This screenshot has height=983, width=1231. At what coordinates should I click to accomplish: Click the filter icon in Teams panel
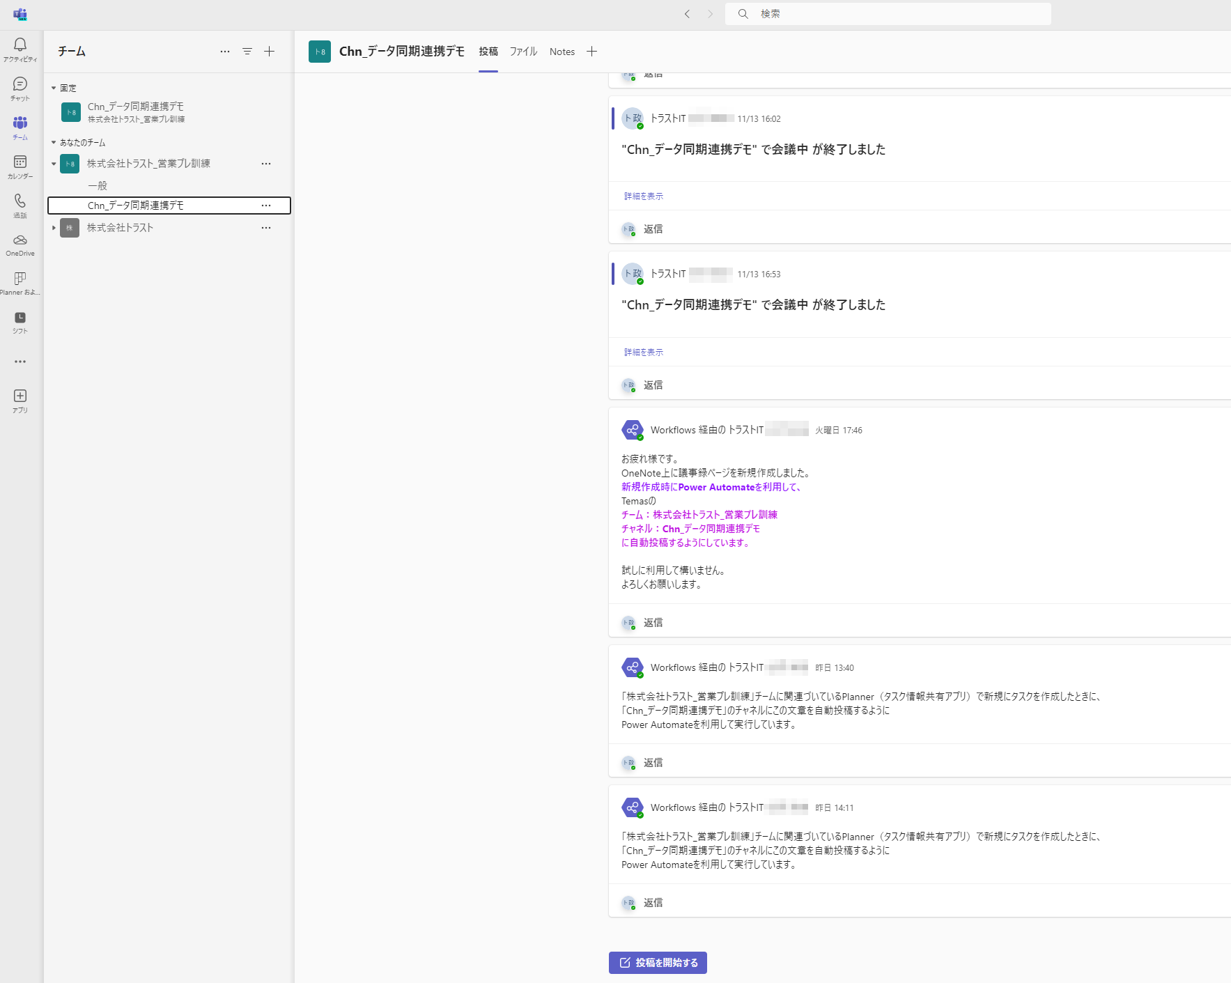click(247, 52)
